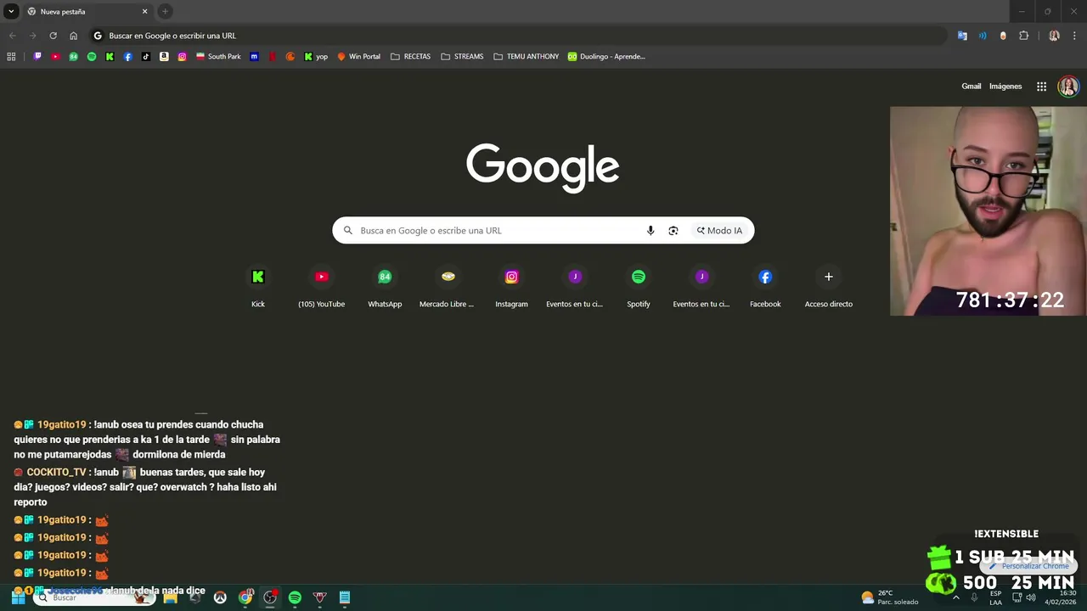Open the tab search dropdown arrow

11,12
